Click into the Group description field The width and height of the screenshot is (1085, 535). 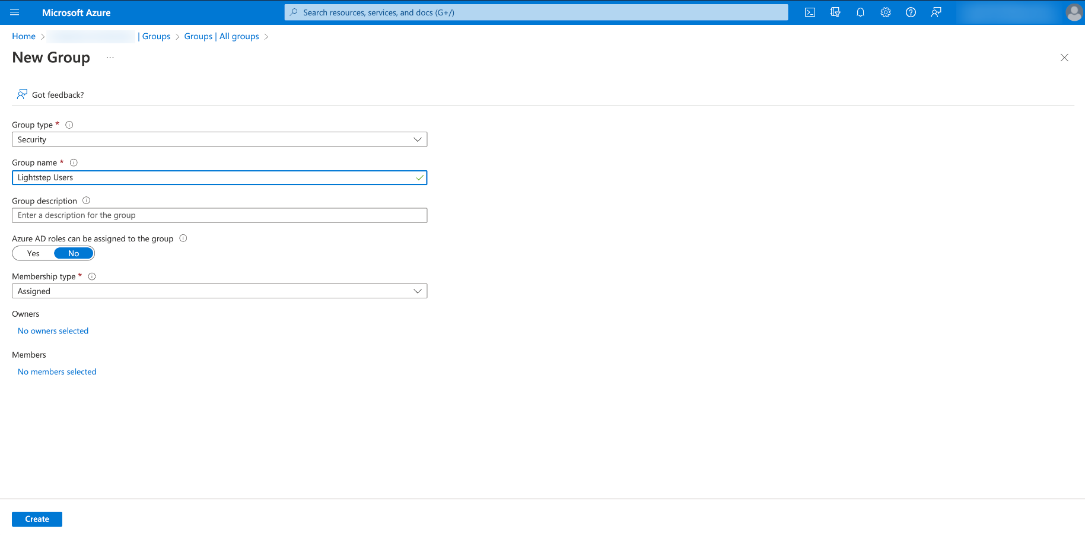pos(219,215)
